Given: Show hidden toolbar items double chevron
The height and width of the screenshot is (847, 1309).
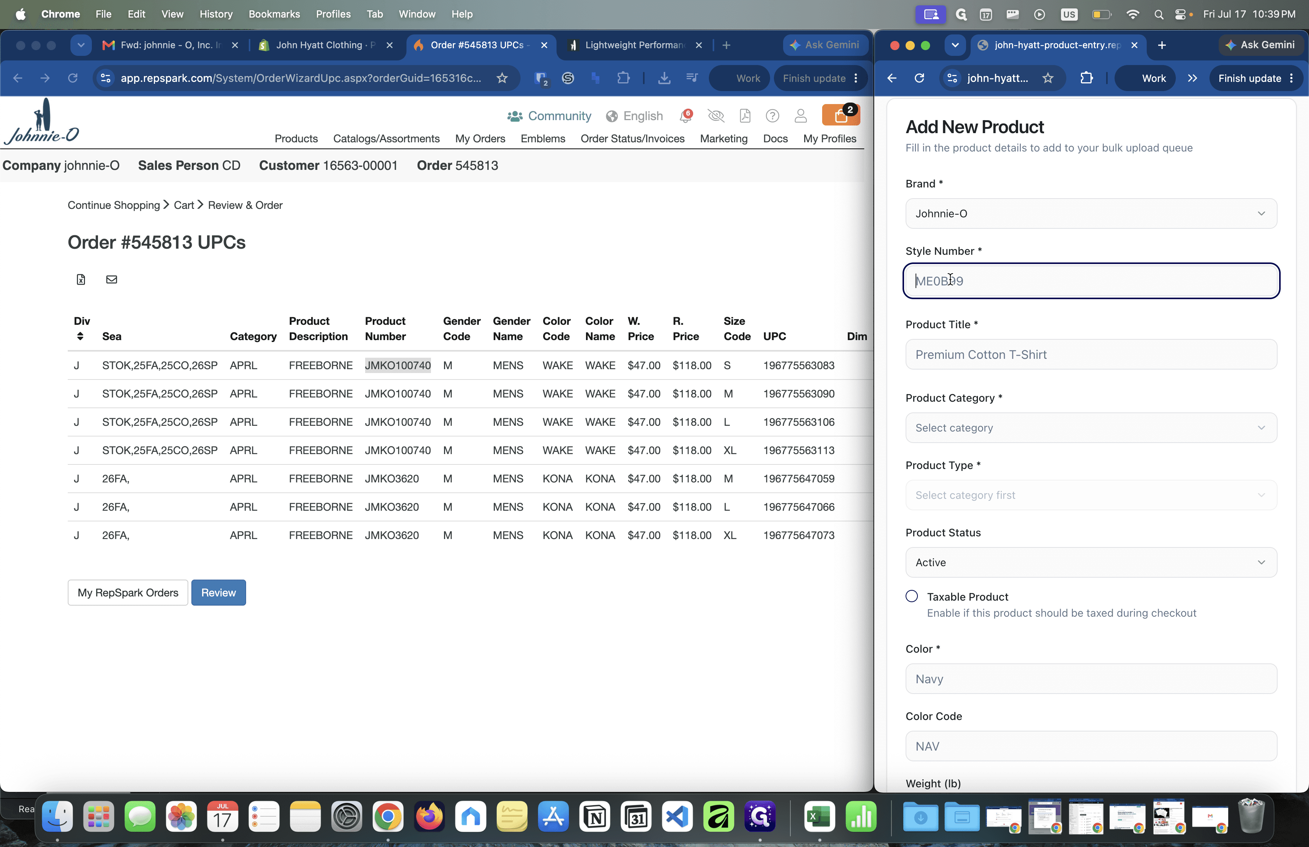Looking at the screenshot, I should (x=1192, y=78).
